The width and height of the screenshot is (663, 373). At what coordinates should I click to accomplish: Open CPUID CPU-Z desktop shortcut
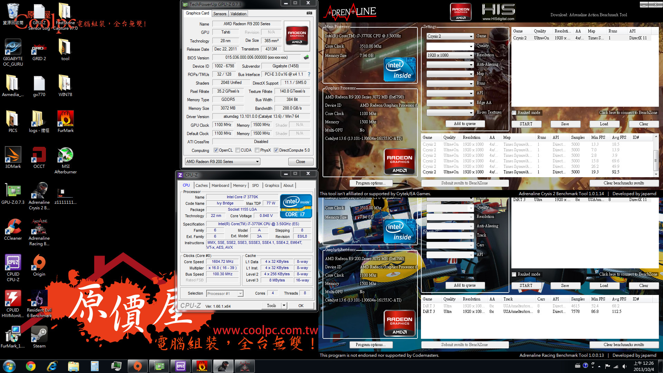13,268
